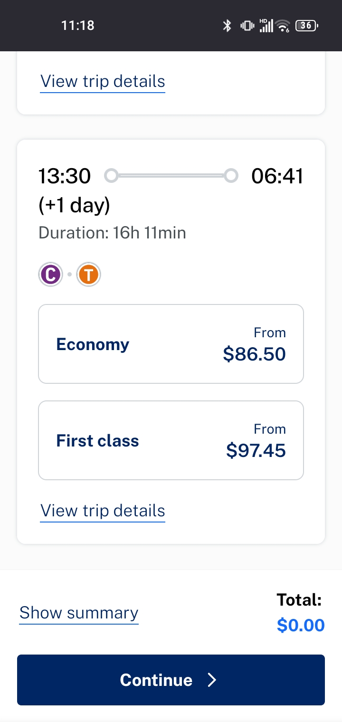Tap the $0.00 total amount
Image resolution: width=342 pixels, height=722 pixels.
[x=300, y=625]
